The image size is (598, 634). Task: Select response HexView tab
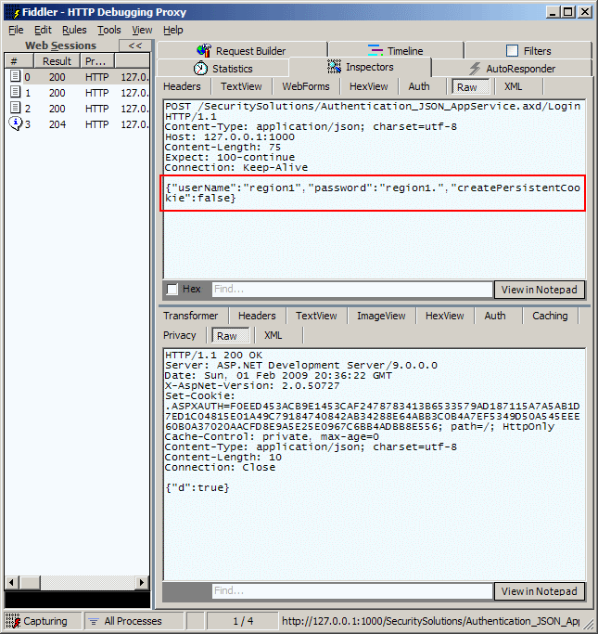(445, 316)
